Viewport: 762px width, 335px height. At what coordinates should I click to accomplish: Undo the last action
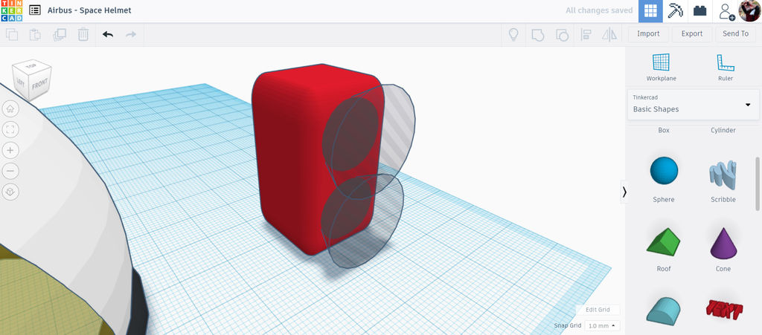(x=108, y=34)
